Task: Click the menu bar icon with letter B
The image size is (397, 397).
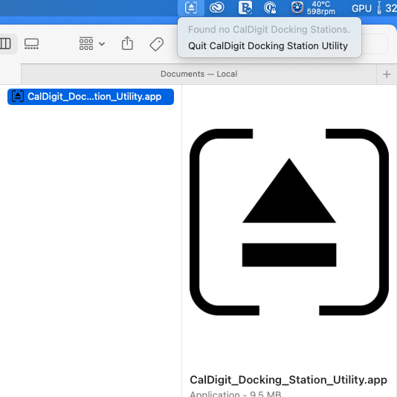Action: 245,7
